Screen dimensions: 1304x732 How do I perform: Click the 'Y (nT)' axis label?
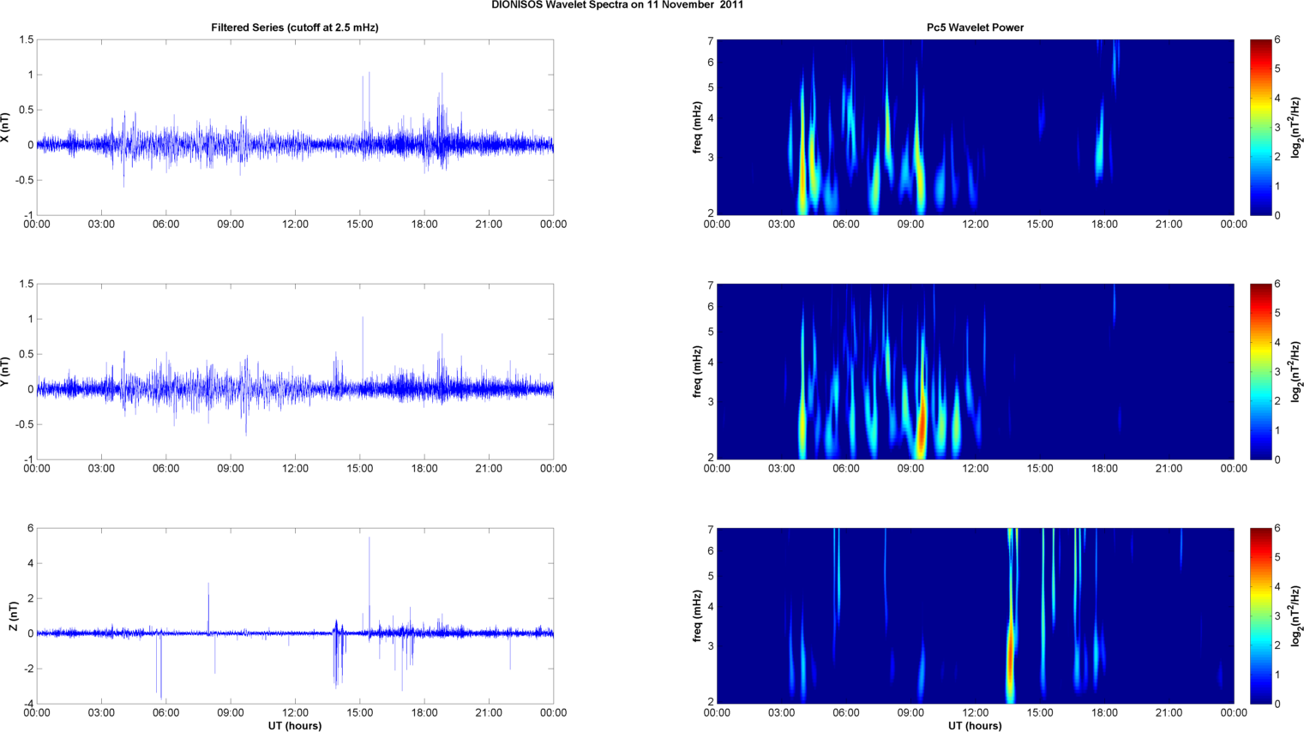pos(5,372)
